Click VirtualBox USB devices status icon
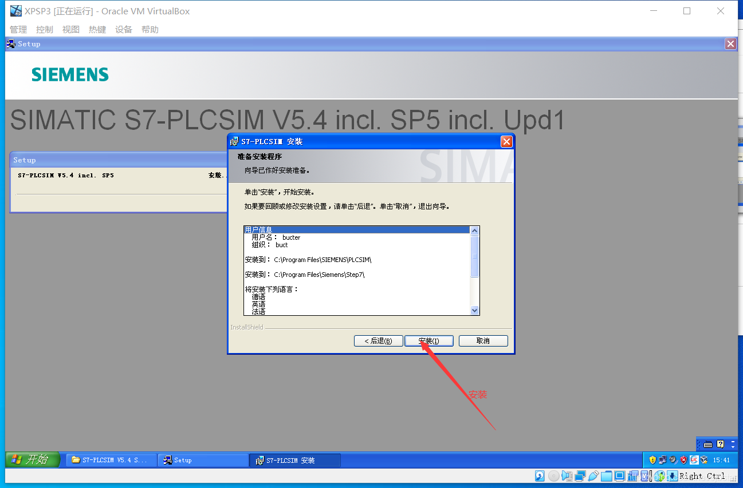 coord(593,476)
